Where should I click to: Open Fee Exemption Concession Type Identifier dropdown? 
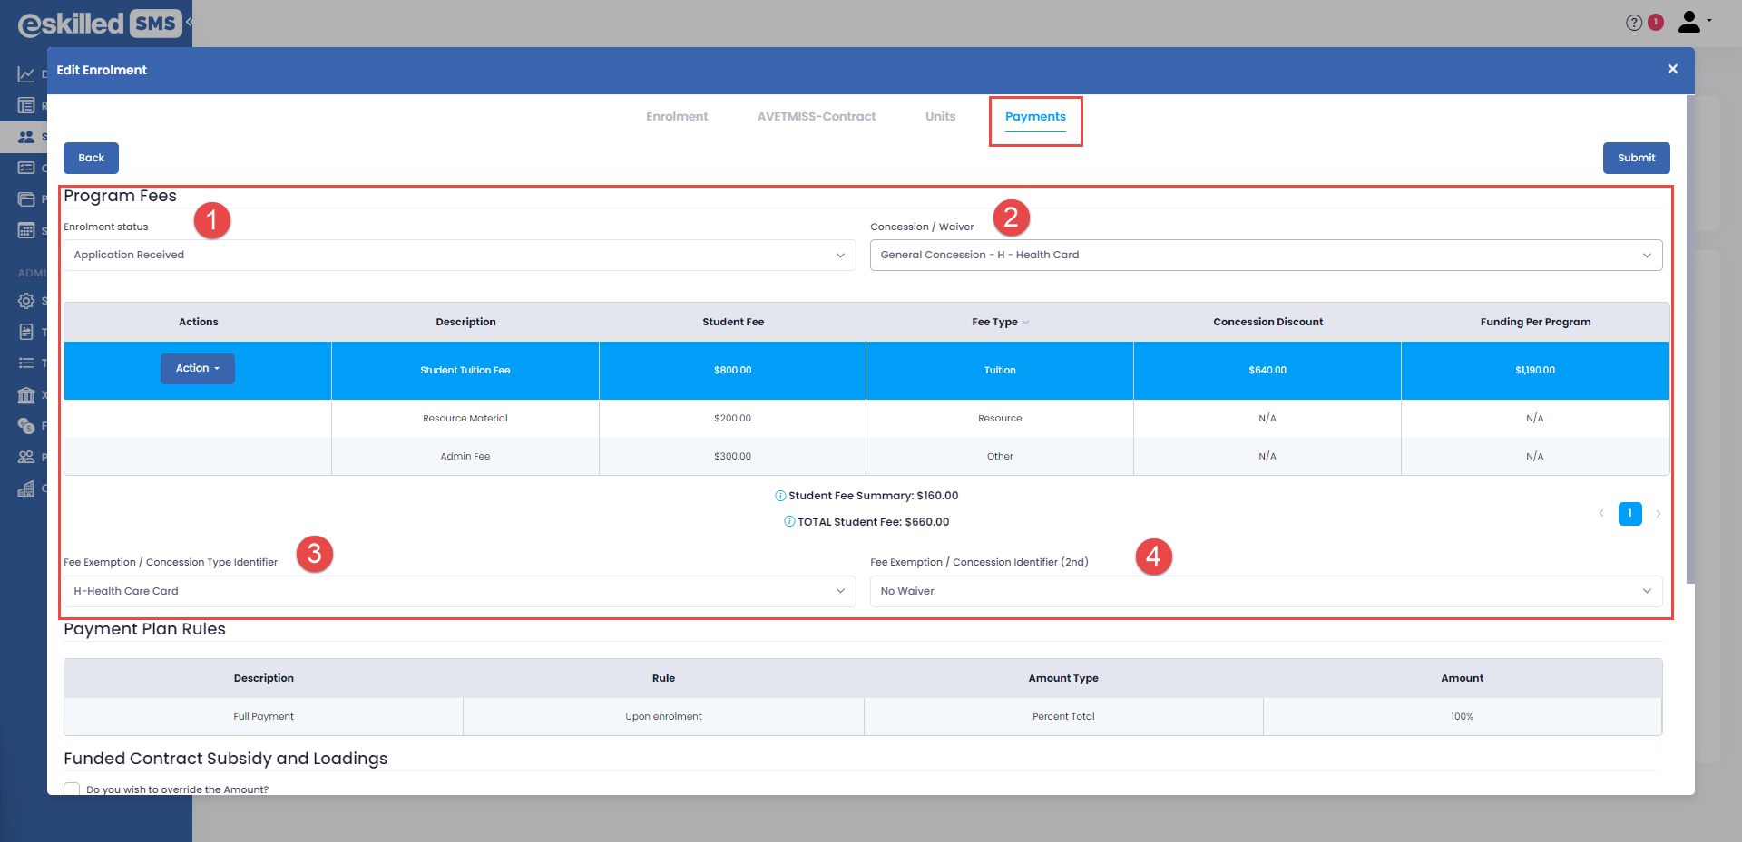coord(459,592)
